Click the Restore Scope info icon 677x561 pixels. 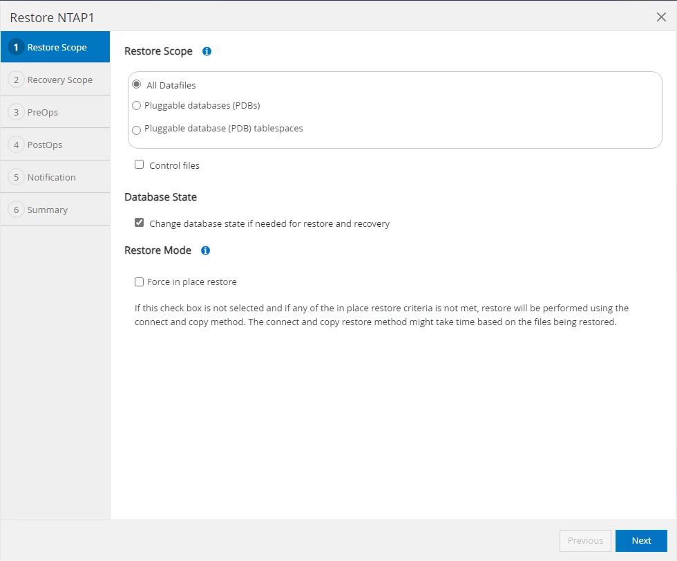(207, 51)
